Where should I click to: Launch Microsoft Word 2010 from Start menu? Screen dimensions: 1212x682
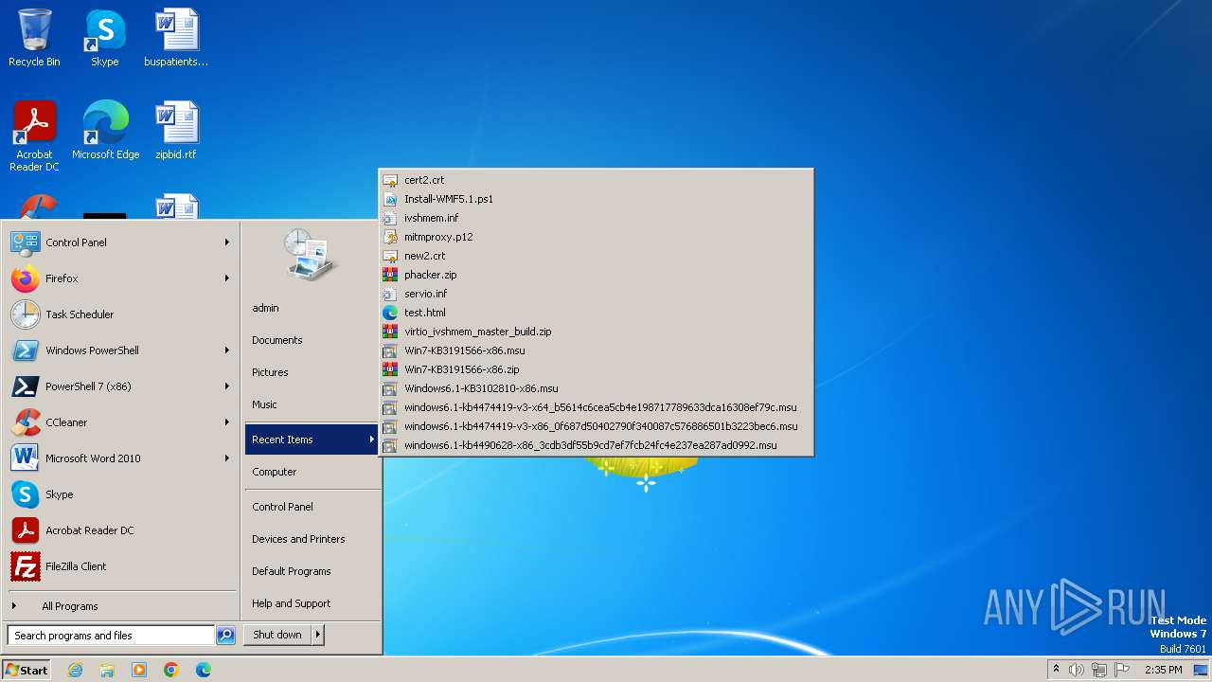[x=121, y=458]
